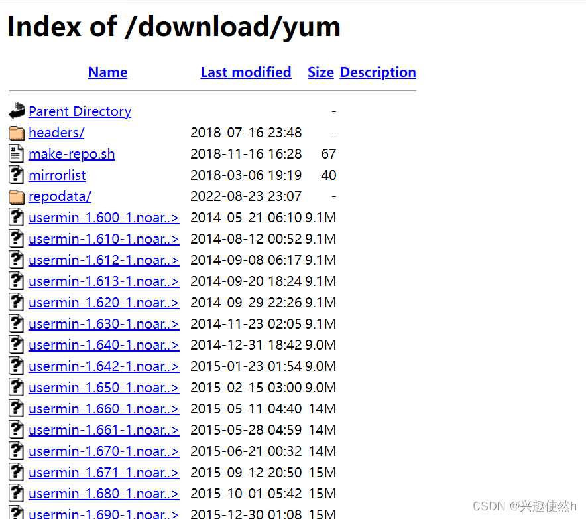The image size is (586, 519).
Task: Click the mirrorlist size value 40
Action: tap(329, 175)
